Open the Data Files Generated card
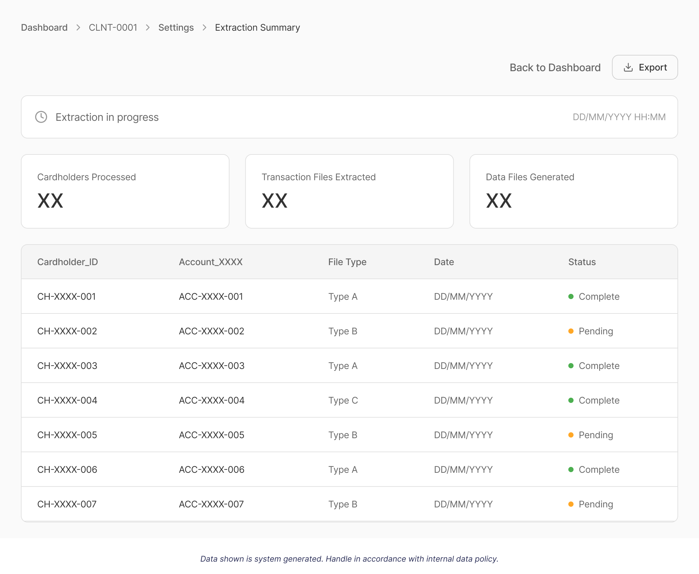 pos(574,191)
